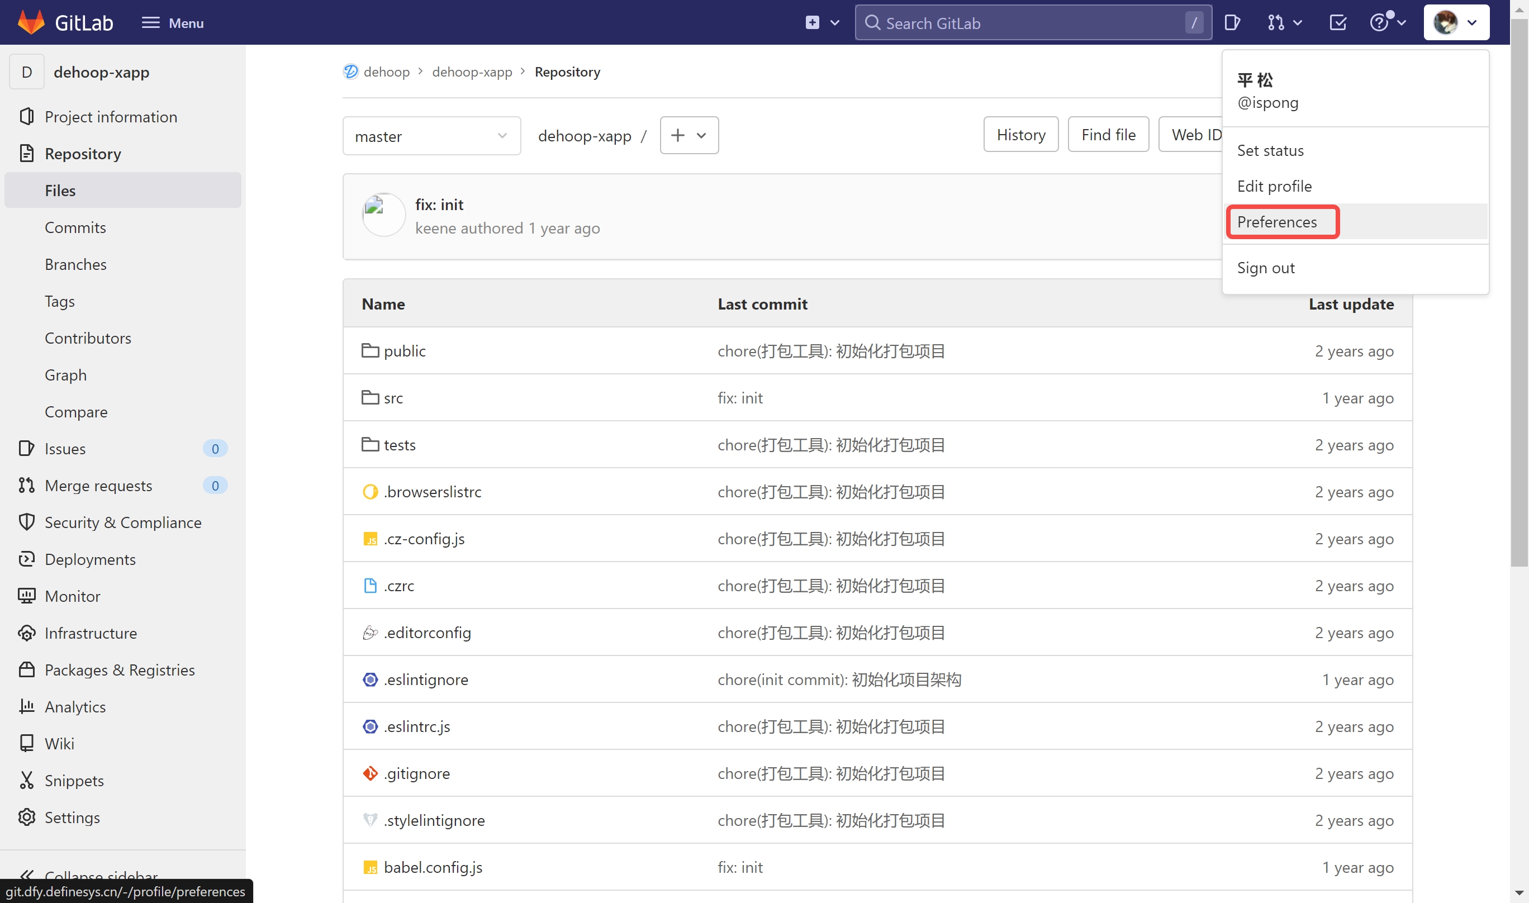The width and height of the screenshot is (1529, 903).
Task: Open Merge requests in sidebar
Action: pyautogui.click(x=122, y=486)
